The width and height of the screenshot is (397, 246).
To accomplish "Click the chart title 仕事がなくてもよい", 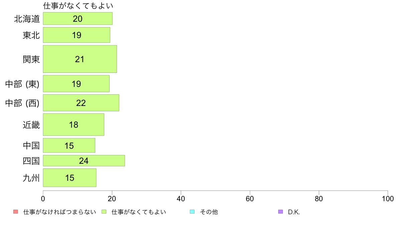I will (x=78, y=6).
